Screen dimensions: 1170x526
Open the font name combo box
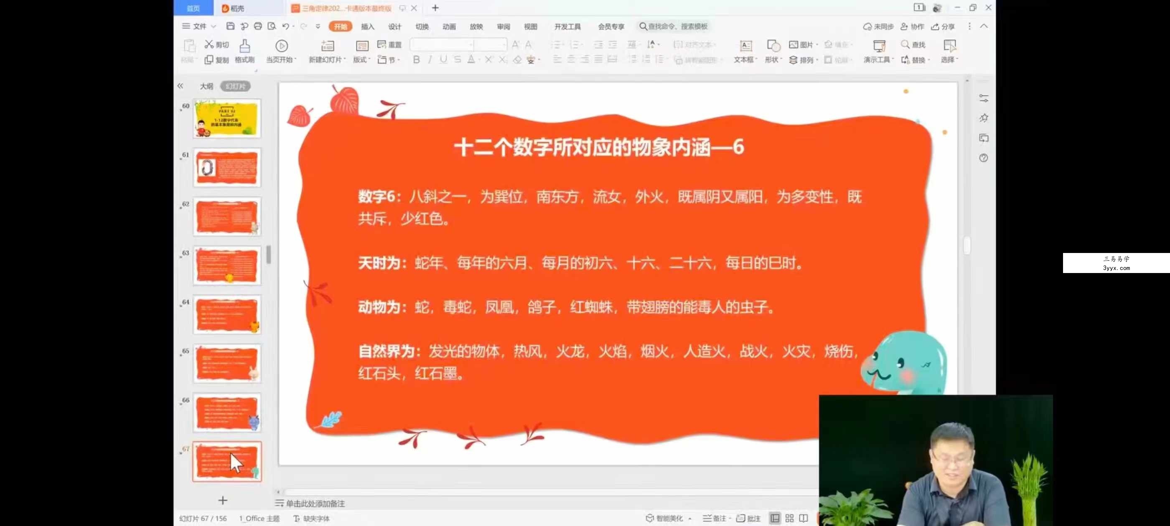tap(442, 45)
